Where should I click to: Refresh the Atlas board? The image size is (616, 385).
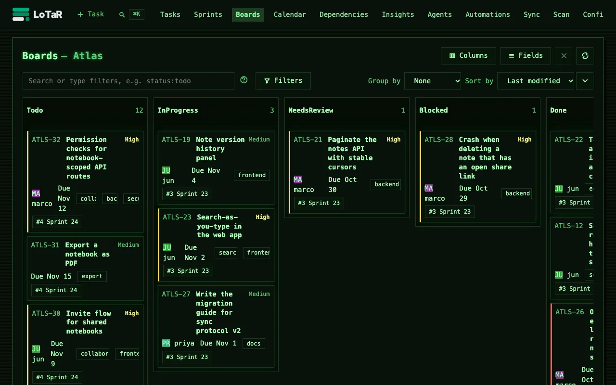click(x=585, y=56)
